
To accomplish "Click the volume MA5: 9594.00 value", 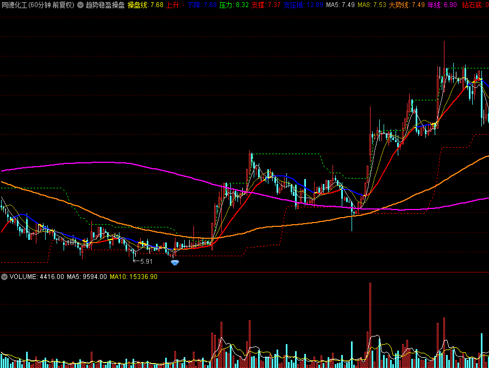I will click(87, 277).
